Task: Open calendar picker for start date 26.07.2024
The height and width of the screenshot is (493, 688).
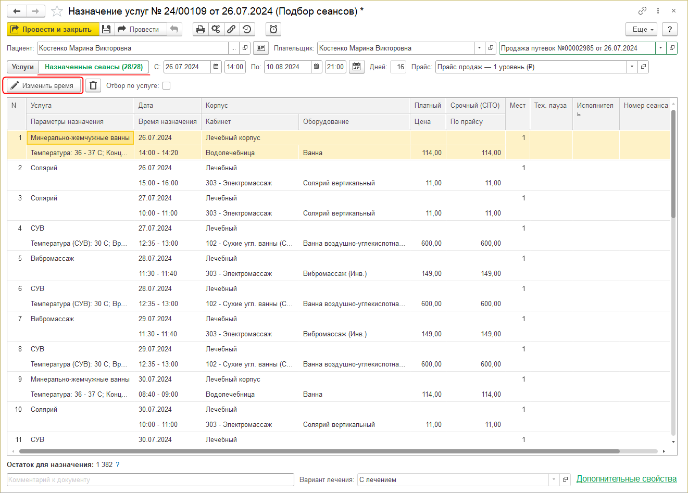Action: [216, 67]
